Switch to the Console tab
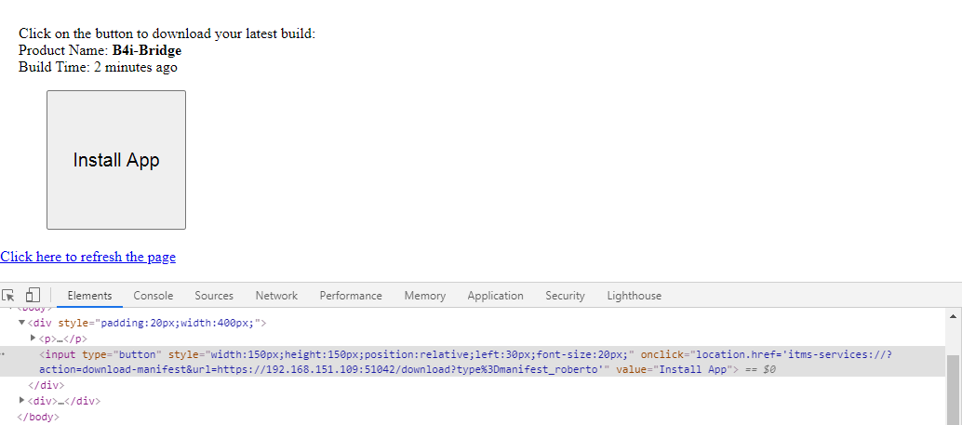962x425 pixels. click(154, 296)
